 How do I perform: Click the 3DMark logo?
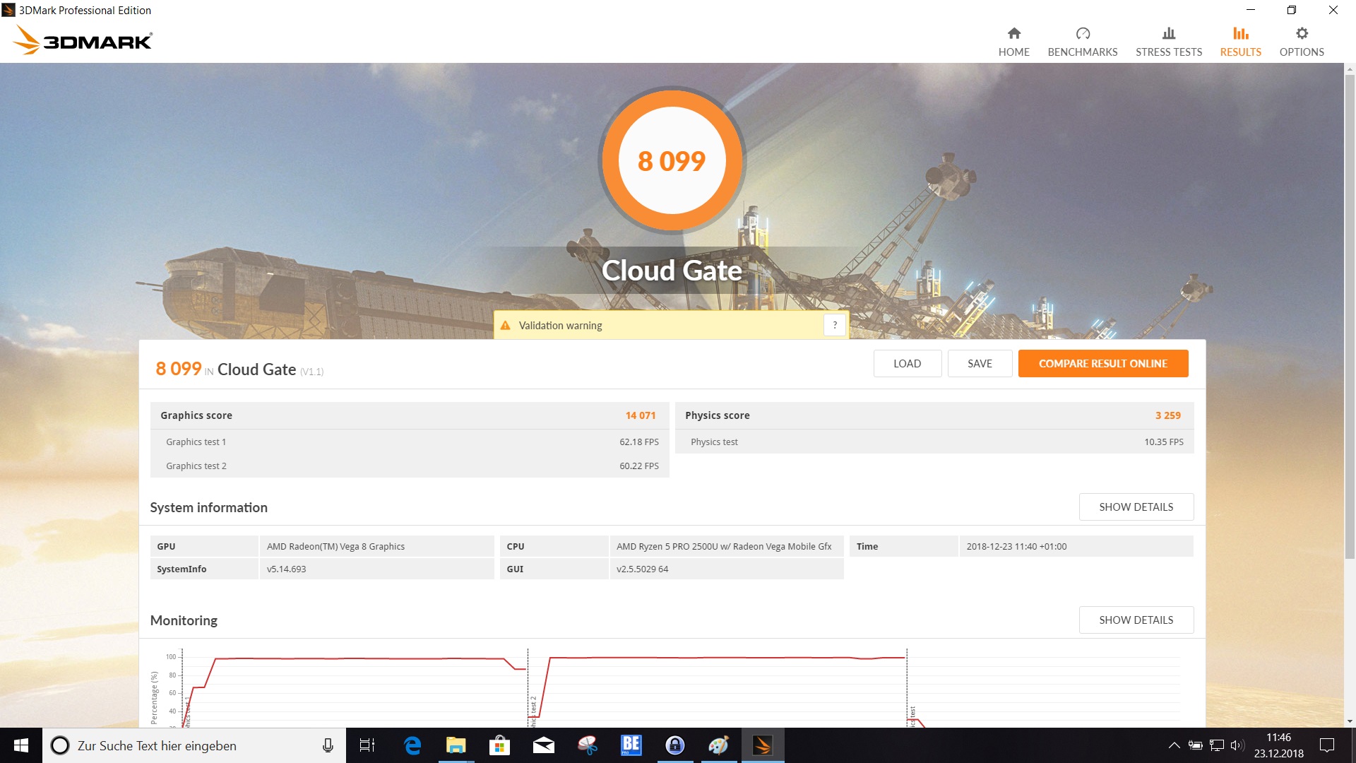coord(83,40)
